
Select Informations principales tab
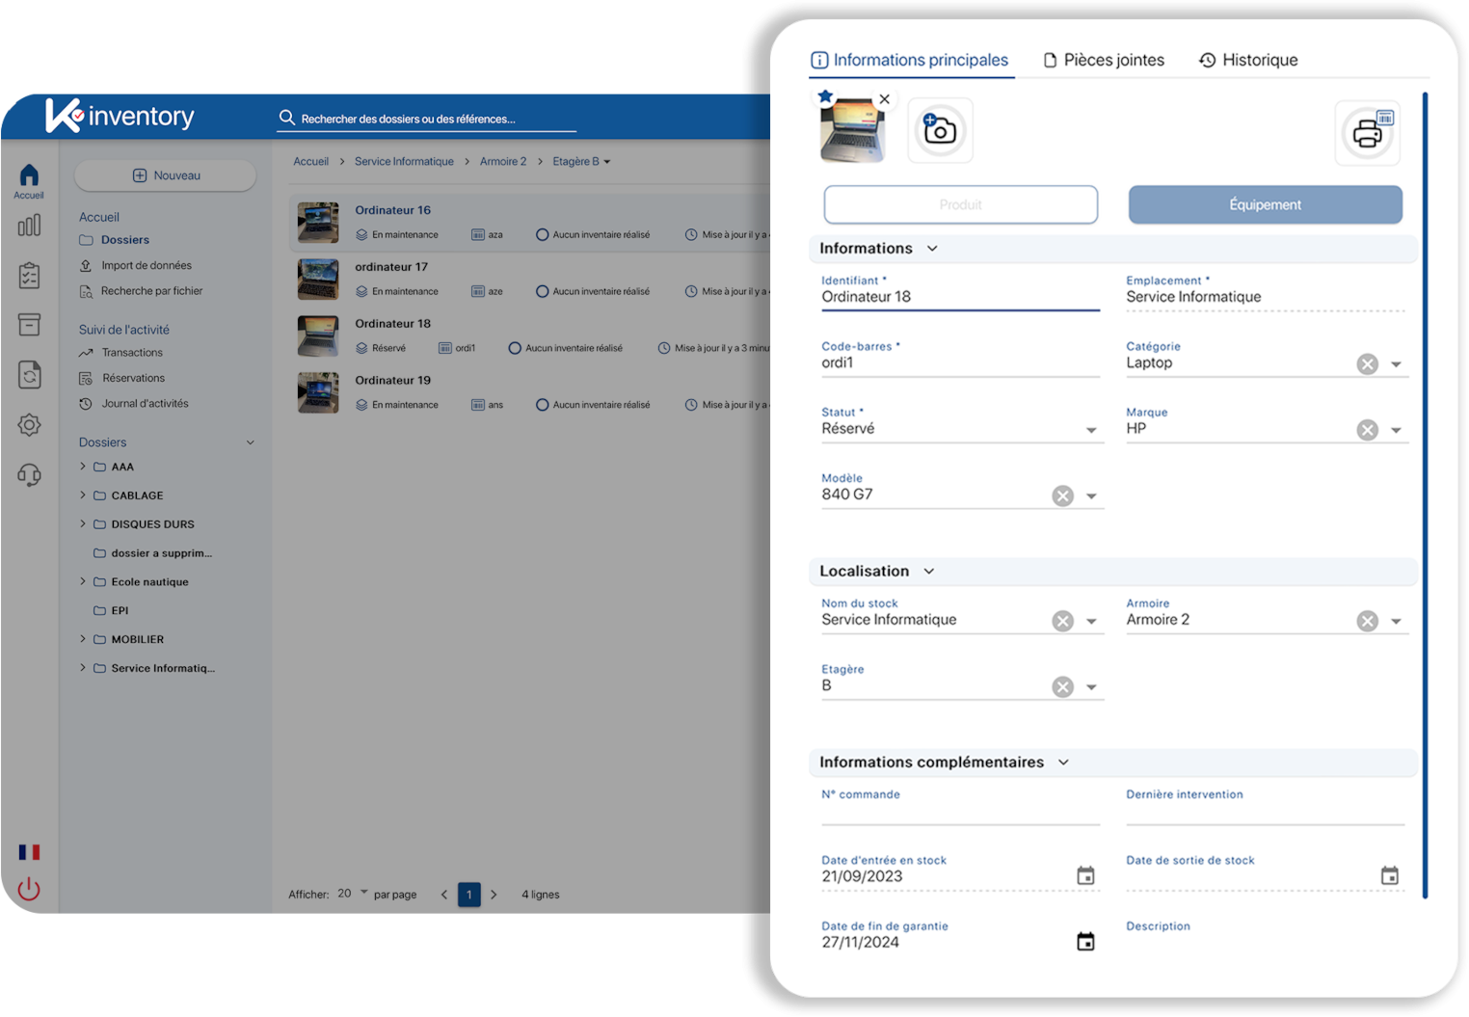pos(910,60)
